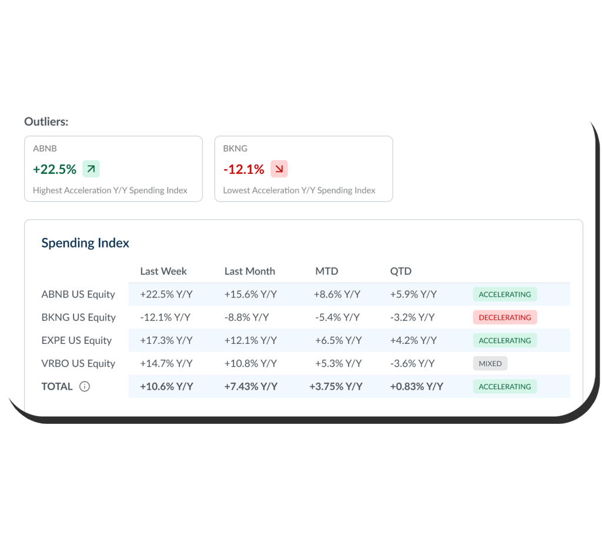Select the Last Week column header
Image resolution: width=602 pixels, height=539 pixels.
pos(163,271)
